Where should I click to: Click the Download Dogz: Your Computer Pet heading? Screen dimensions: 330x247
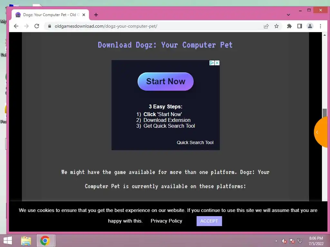point(165,45)
